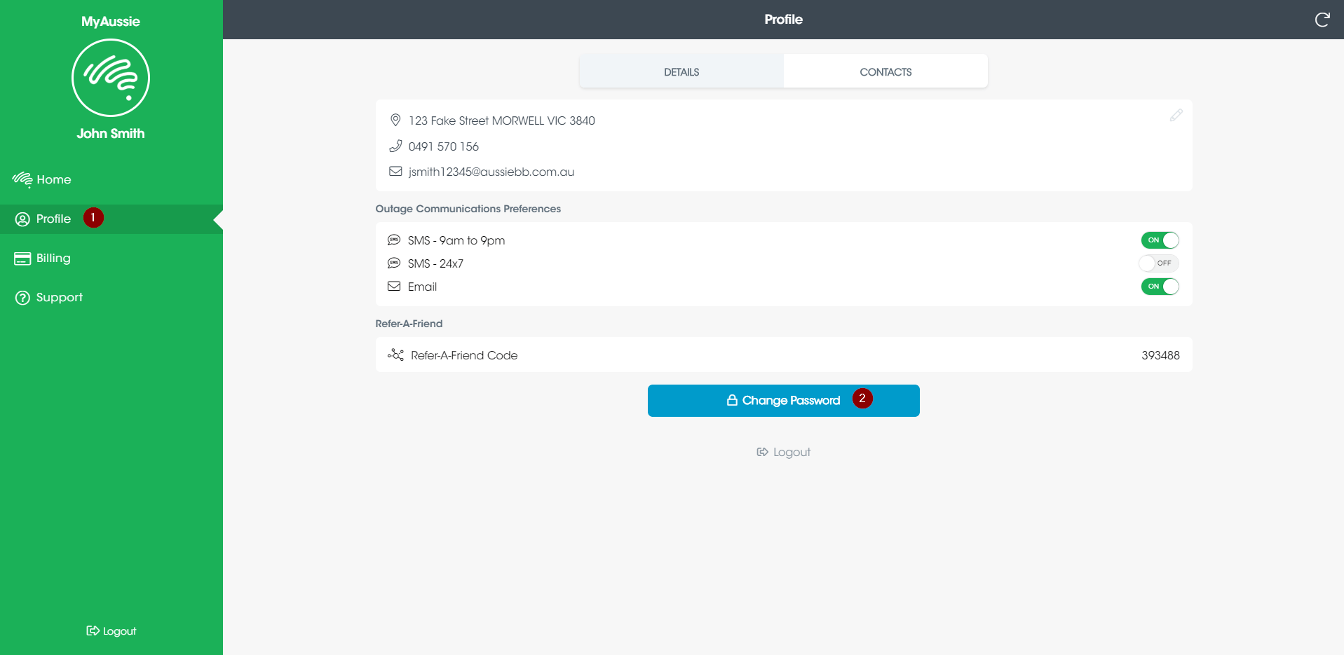Click the Billing card icon
The width and height of the screenshot is (1344, 655).
click(x=22, y=258)
